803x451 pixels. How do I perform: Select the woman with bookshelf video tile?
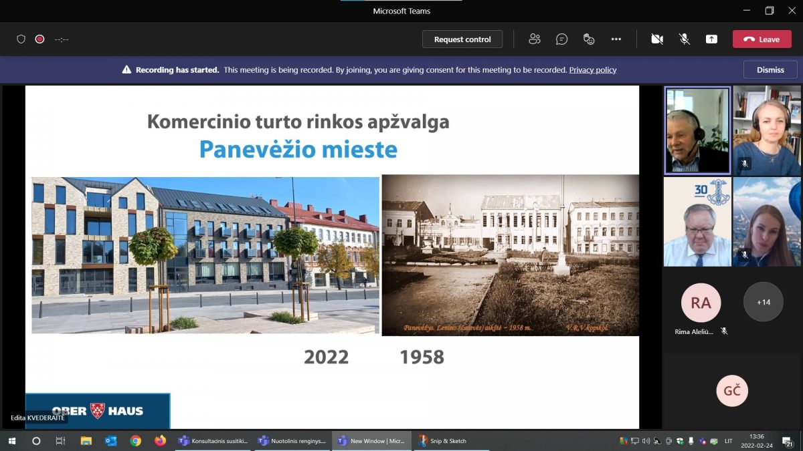coord(767,130)
